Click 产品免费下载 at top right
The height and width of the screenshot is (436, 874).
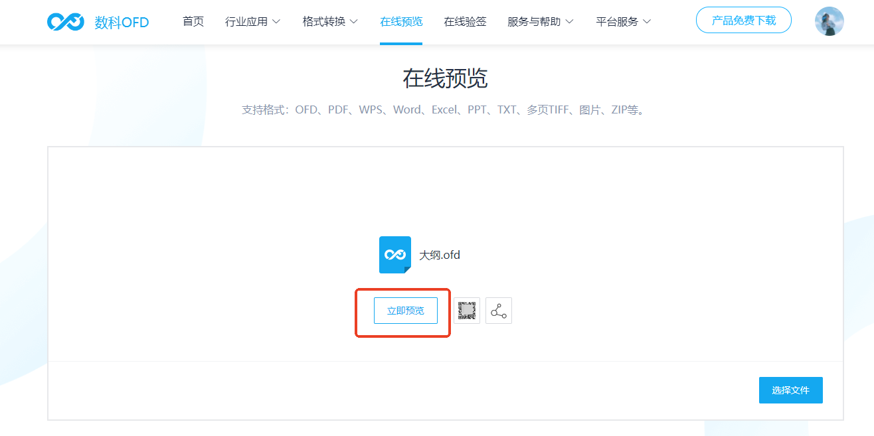(743, 20)
